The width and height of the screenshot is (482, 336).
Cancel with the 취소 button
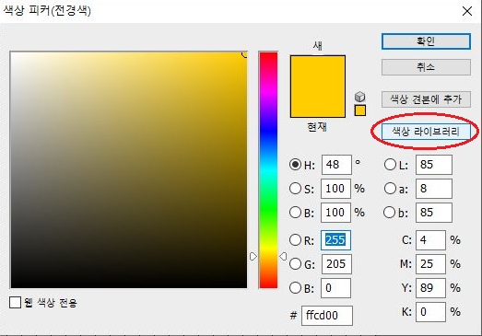click(x=426, y=67)
